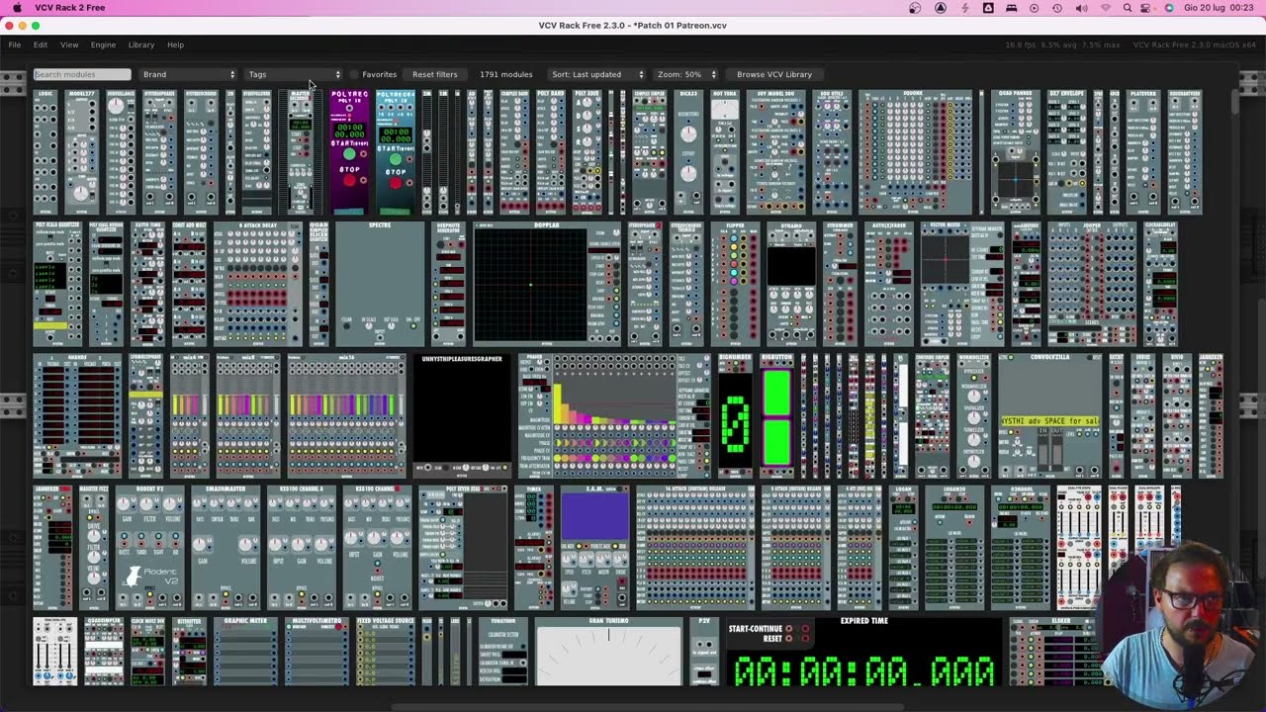This screenshot has height=712, width=1266.
Task: Open the Sort: Last updated dropdown
Action: 597,74
